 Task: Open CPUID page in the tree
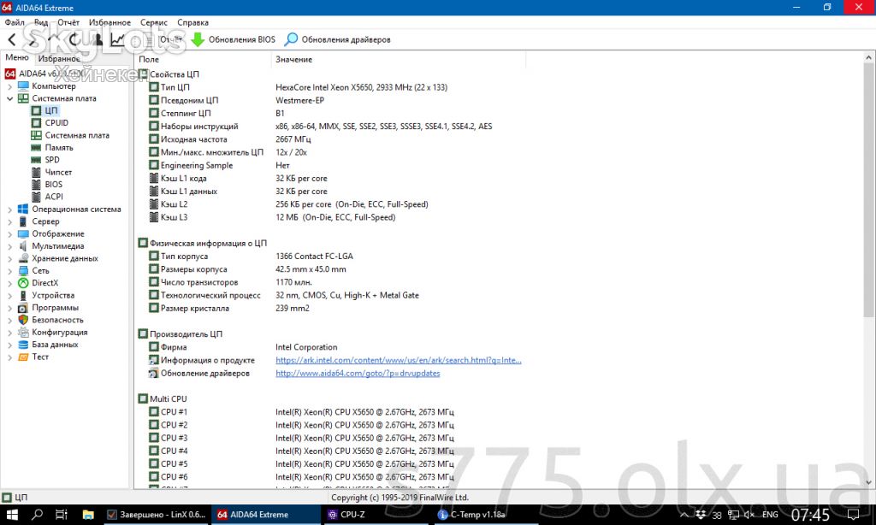(x=56, y=123)
